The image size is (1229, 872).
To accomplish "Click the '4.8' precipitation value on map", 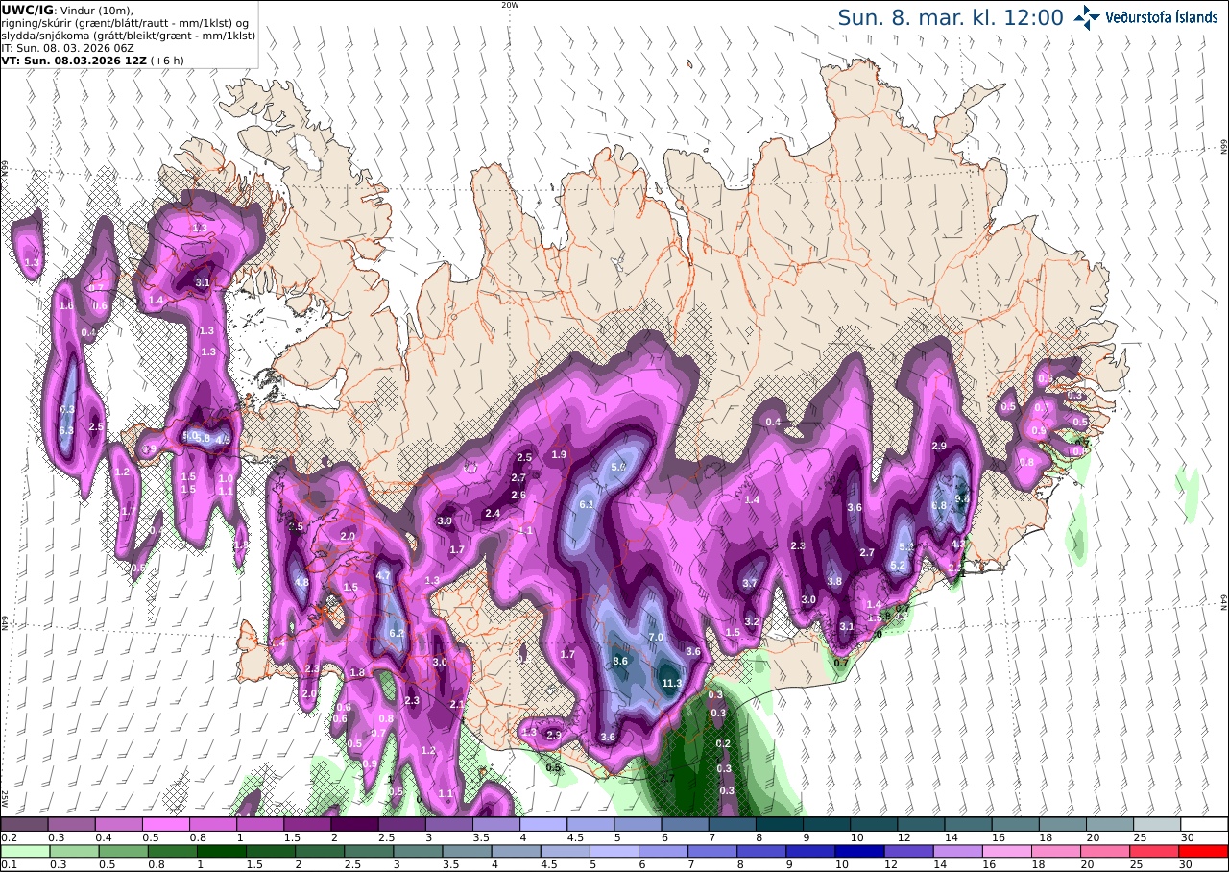I will click(x=301, y=583).
